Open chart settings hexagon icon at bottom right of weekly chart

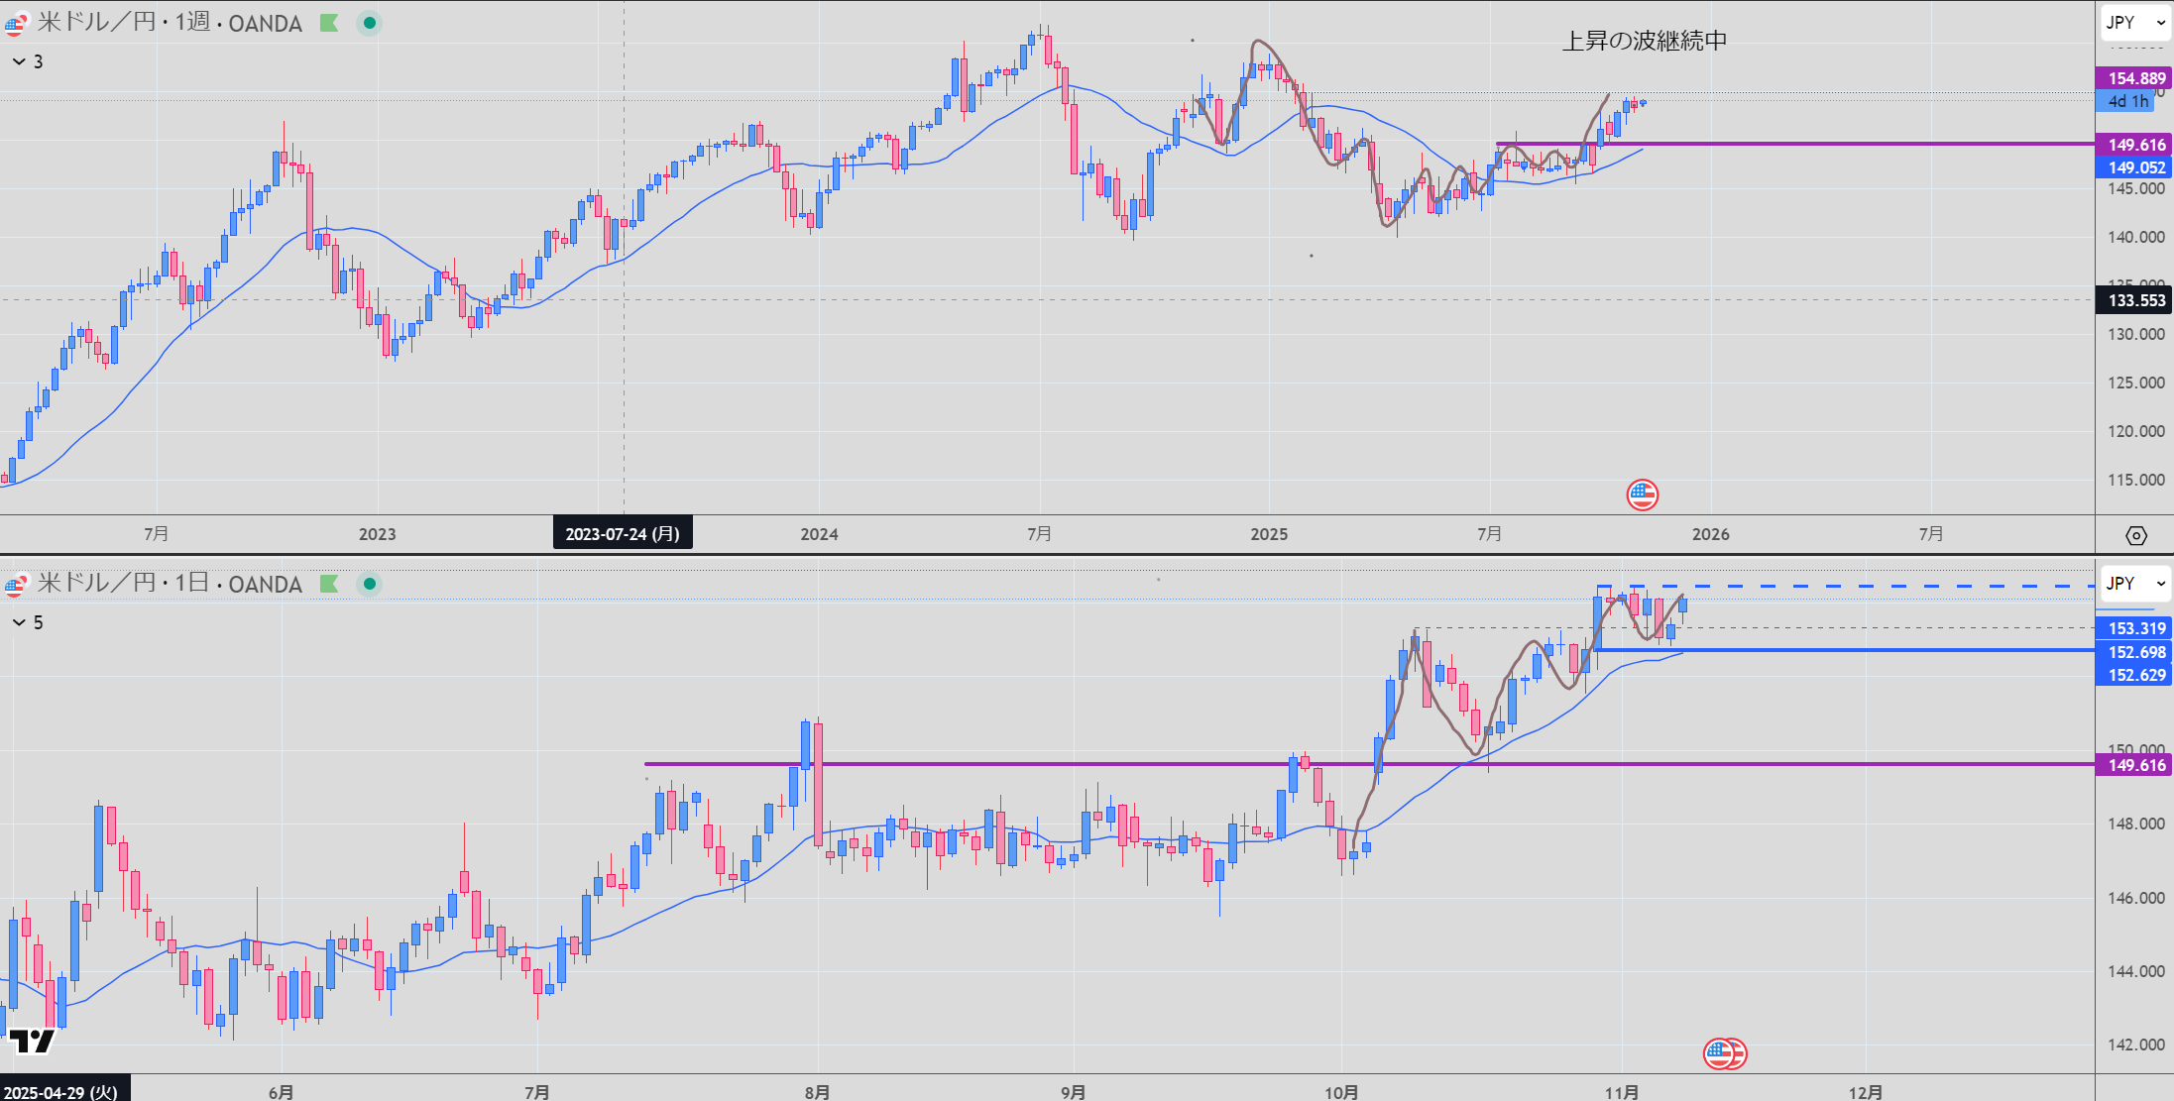[2136, 535]
